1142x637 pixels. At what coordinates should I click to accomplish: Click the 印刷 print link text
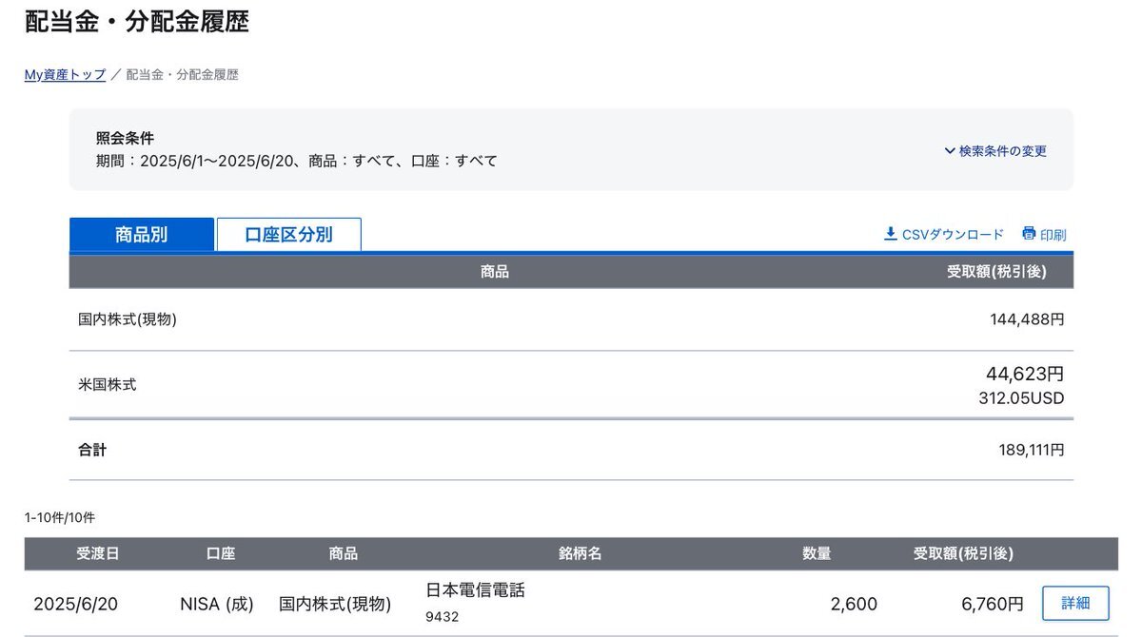(x=1053, y=235)
